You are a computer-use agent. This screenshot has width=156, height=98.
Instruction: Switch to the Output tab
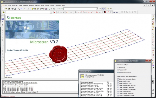point(35,92)
